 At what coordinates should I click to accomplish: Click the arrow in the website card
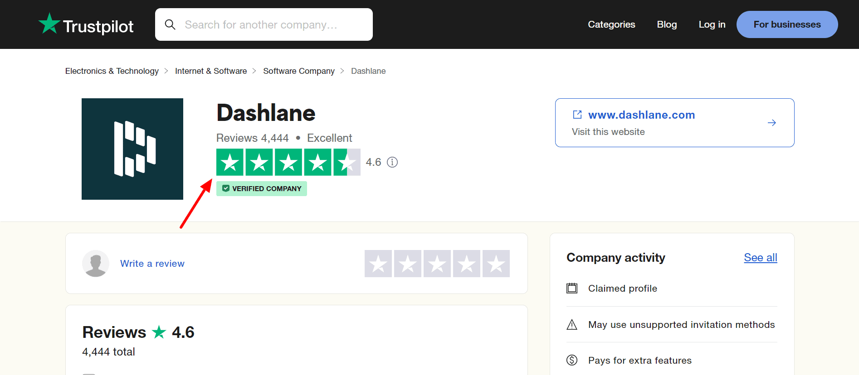coord(772,123)
